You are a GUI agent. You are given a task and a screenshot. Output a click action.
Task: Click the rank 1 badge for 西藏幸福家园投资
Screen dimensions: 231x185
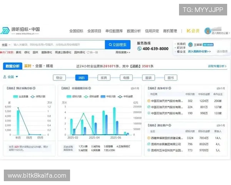tap(149, 138)
